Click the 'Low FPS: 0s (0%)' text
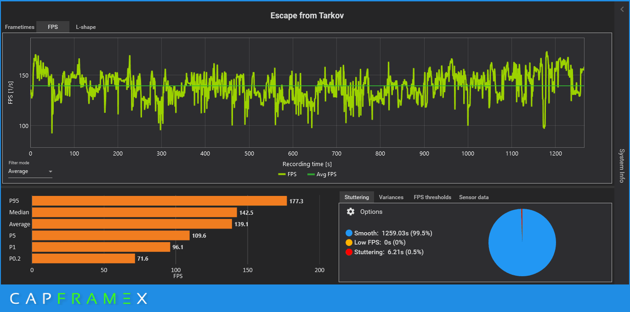The height and width of the screenshot is (312, 630). click(380, 242)
